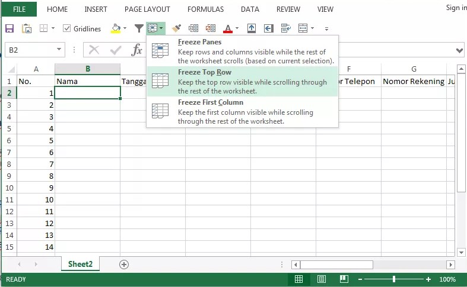Select the Format Painter brush icon

coord(176,28)
